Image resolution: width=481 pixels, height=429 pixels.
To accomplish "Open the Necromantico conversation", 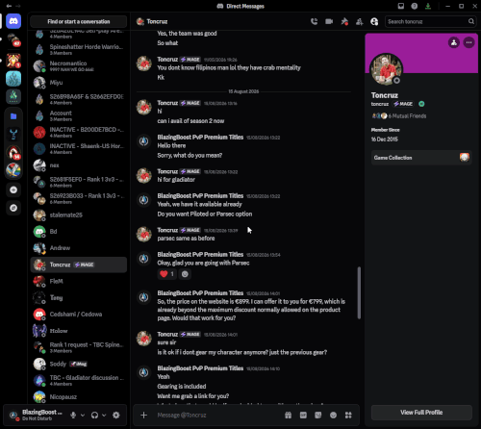I will pos(79,65).
